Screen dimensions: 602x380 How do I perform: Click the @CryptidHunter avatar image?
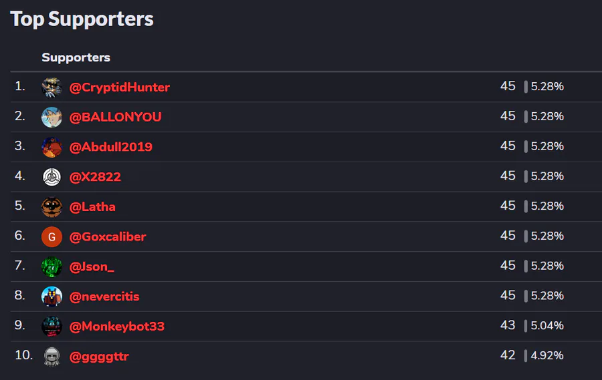point(52,87)
